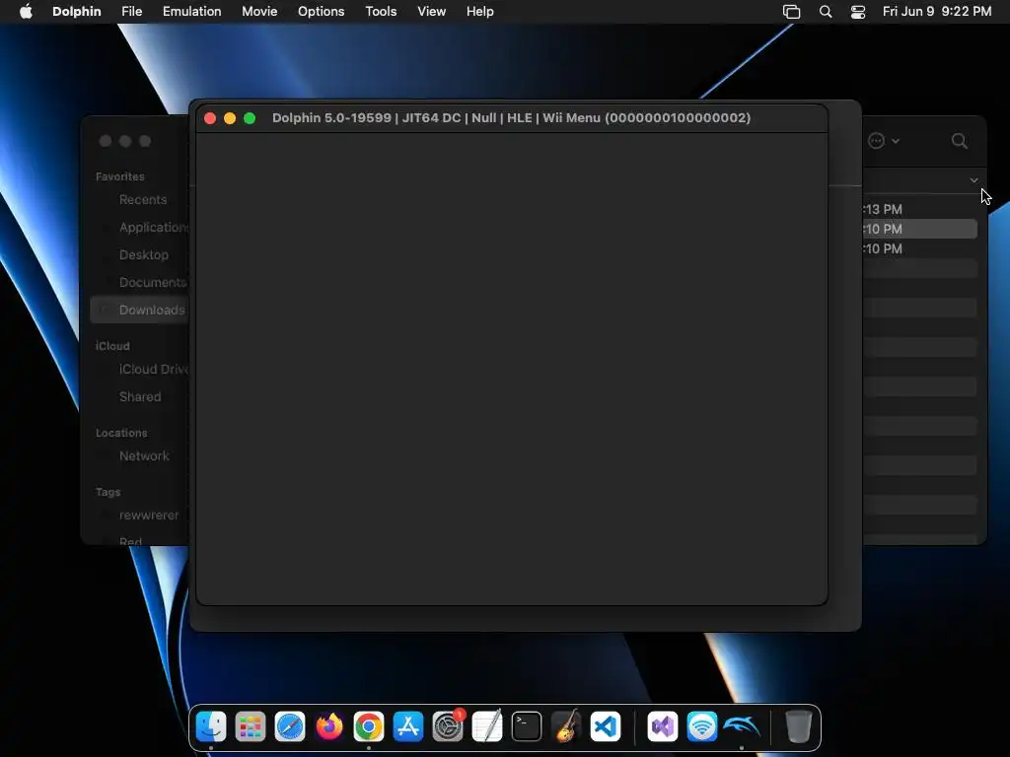Open Launchpad from the Dock
This screenshot has width=1010, height=757.
pos(251,726)
